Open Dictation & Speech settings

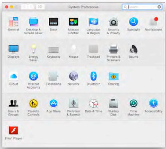click(74, 103)
